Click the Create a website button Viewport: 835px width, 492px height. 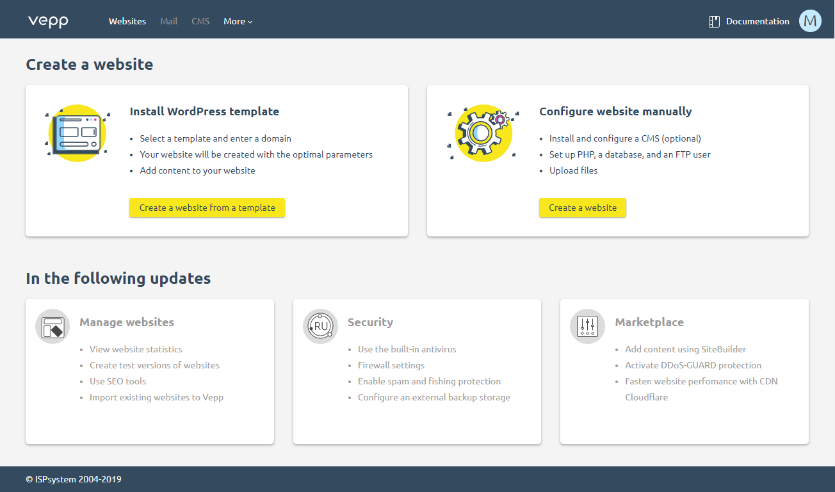pos(583,208)
